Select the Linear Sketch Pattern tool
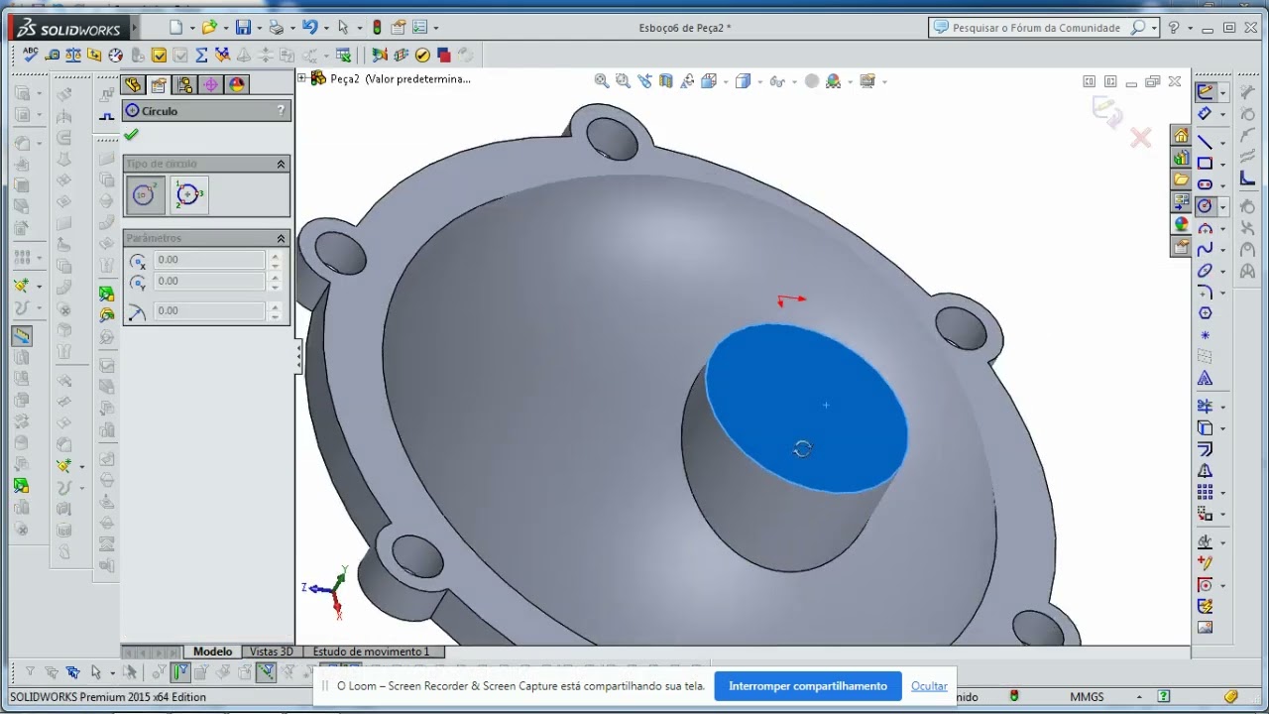Image resolution: width=1269 pixels, height=714 pixels. click(x=1205, y=493)
